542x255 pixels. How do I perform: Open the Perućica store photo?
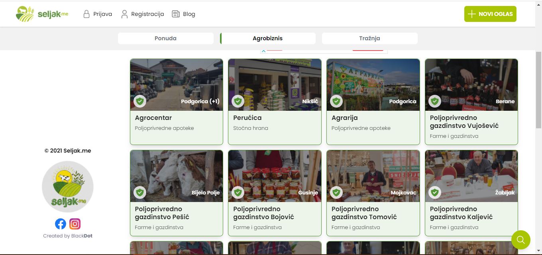pyautogui.click(x=275, y=84)
